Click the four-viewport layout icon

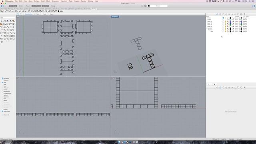click(x=18, y=14)
